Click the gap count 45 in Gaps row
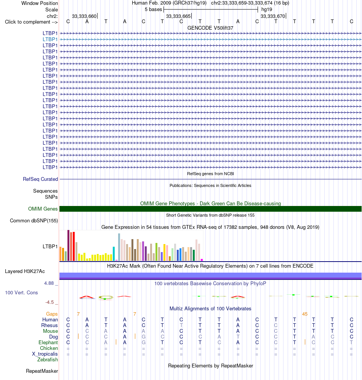This screenshot has height=380, width=362. pos(305,314)
